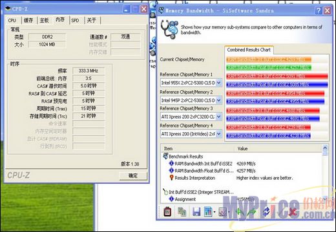Click the Sandra options icon in bottom toolbar
The image size is (336, 232).
(167, 212)
